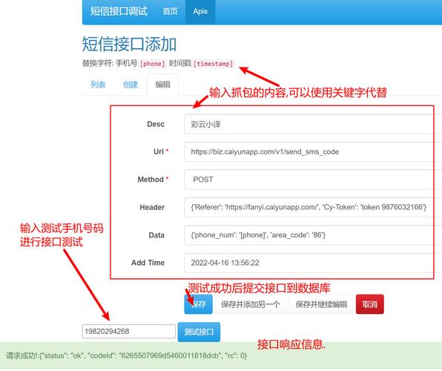This screenshot has height=371, width=442.
Task: Click the red 取消 button
Action: pyautogui.click(x=370, y=304)
